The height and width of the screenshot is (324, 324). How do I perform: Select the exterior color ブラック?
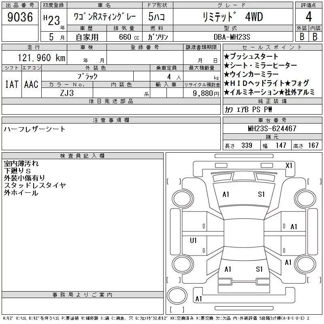click(87, 77)
